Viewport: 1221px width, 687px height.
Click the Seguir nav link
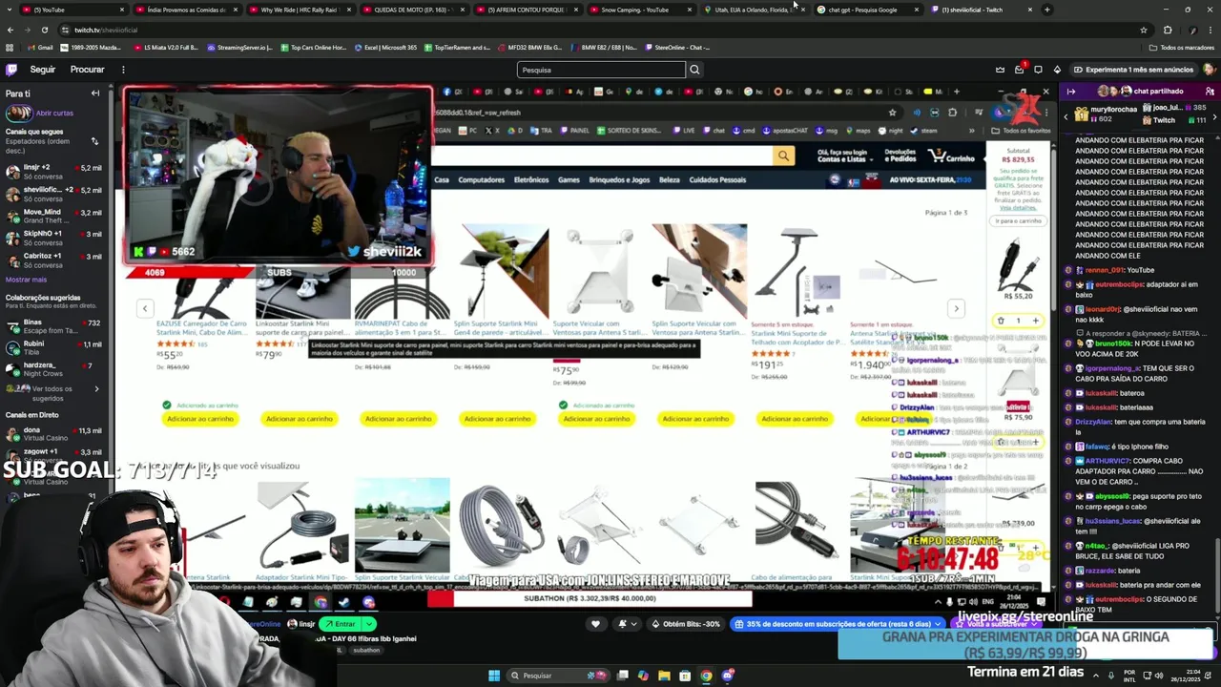coord(42,70)
